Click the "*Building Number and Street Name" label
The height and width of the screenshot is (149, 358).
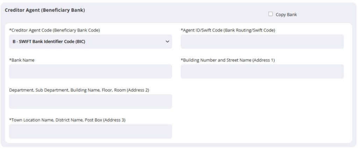[x=228, y=60]
